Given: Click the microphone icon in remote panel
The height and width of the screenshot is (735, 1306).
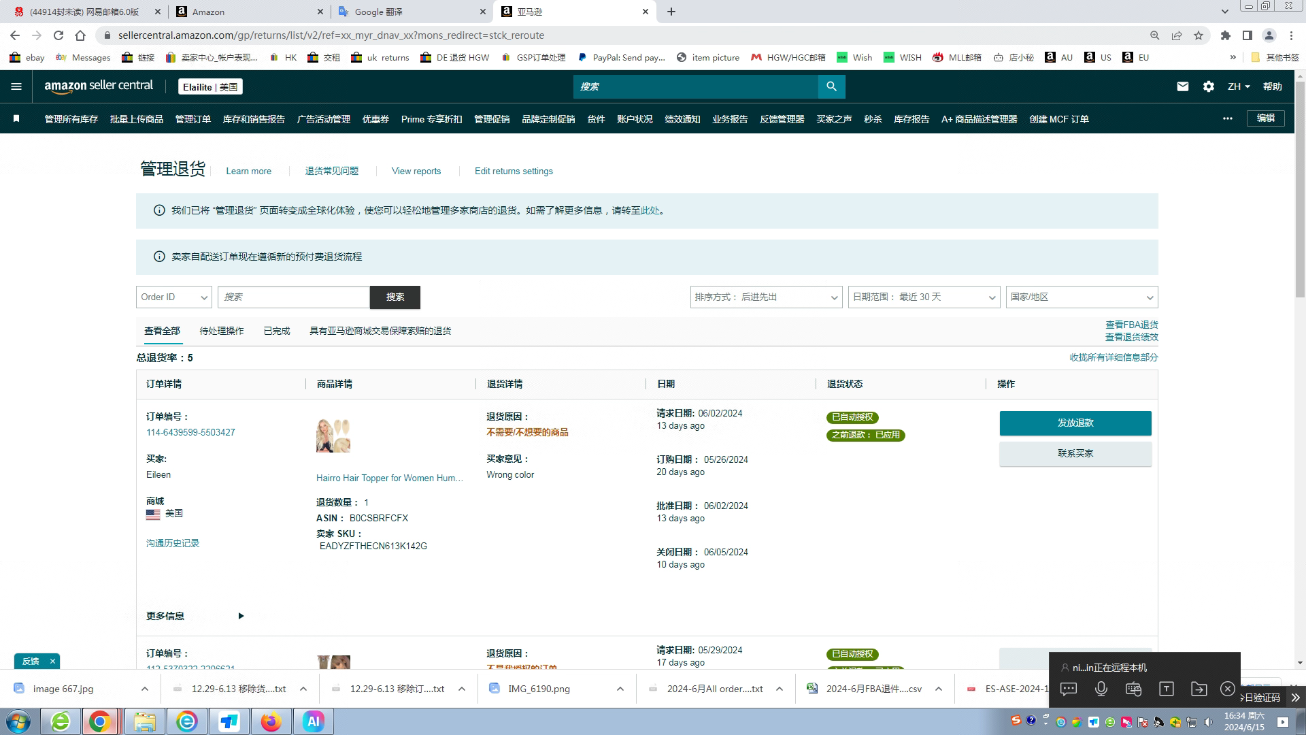Looking at the screenshot, I should click(1101, 689).
